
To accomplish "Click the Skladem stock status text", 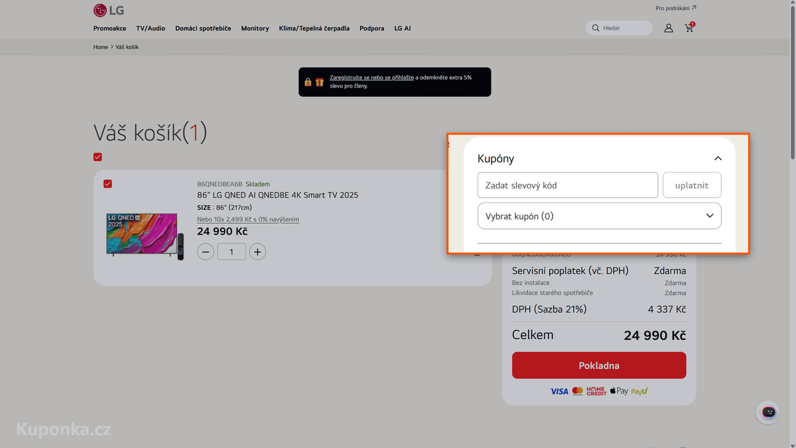I will [x=257, y=184].
